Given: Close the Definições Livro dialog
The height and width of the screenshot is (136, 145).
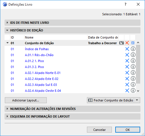Looking at the screenshot, I should [x=138, y=4].
